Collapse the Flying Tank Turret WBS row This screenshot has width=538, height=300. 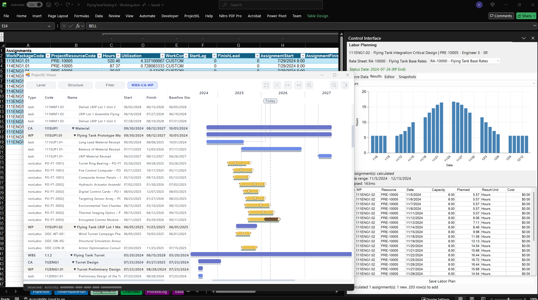click(71, 255)
